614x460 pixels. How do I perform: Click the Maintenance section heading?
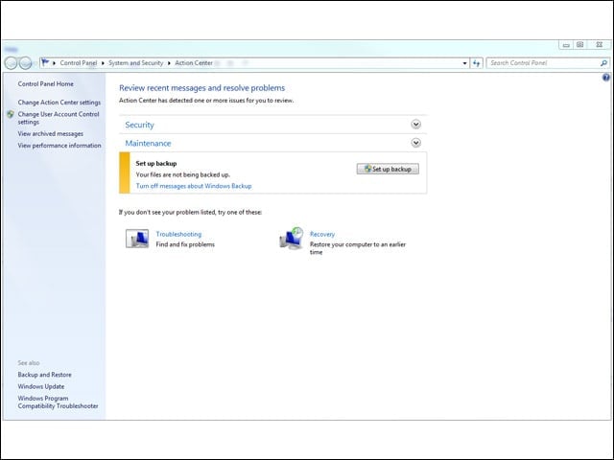148,143
